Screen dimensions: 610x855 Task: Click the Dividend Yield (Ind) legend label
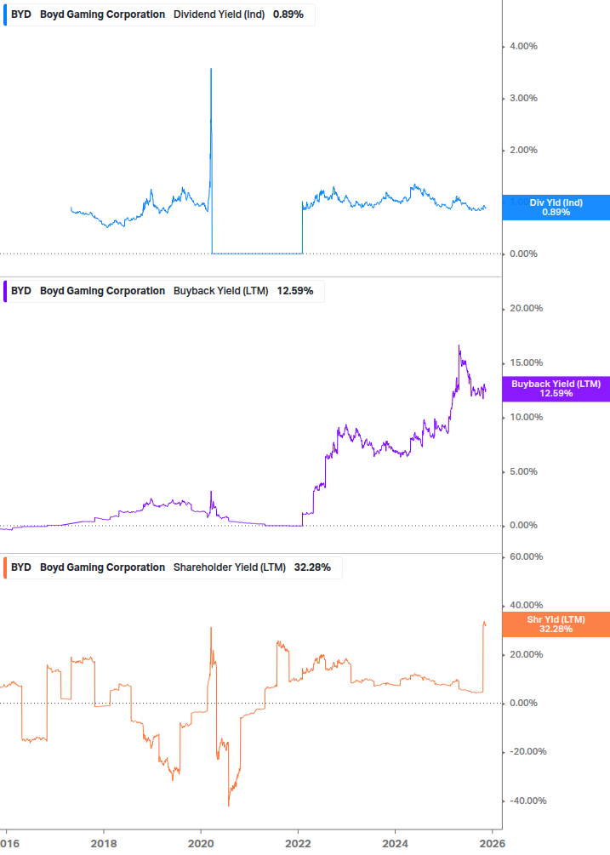[x=219, y=14]
